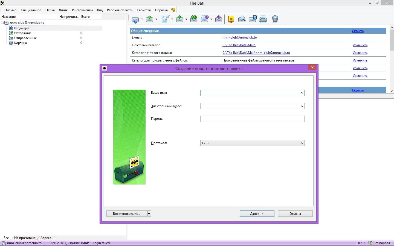The height and width of the screenshot is (246, 394).
Task: Switch to the Адреса tab
Action: point(46,238)
